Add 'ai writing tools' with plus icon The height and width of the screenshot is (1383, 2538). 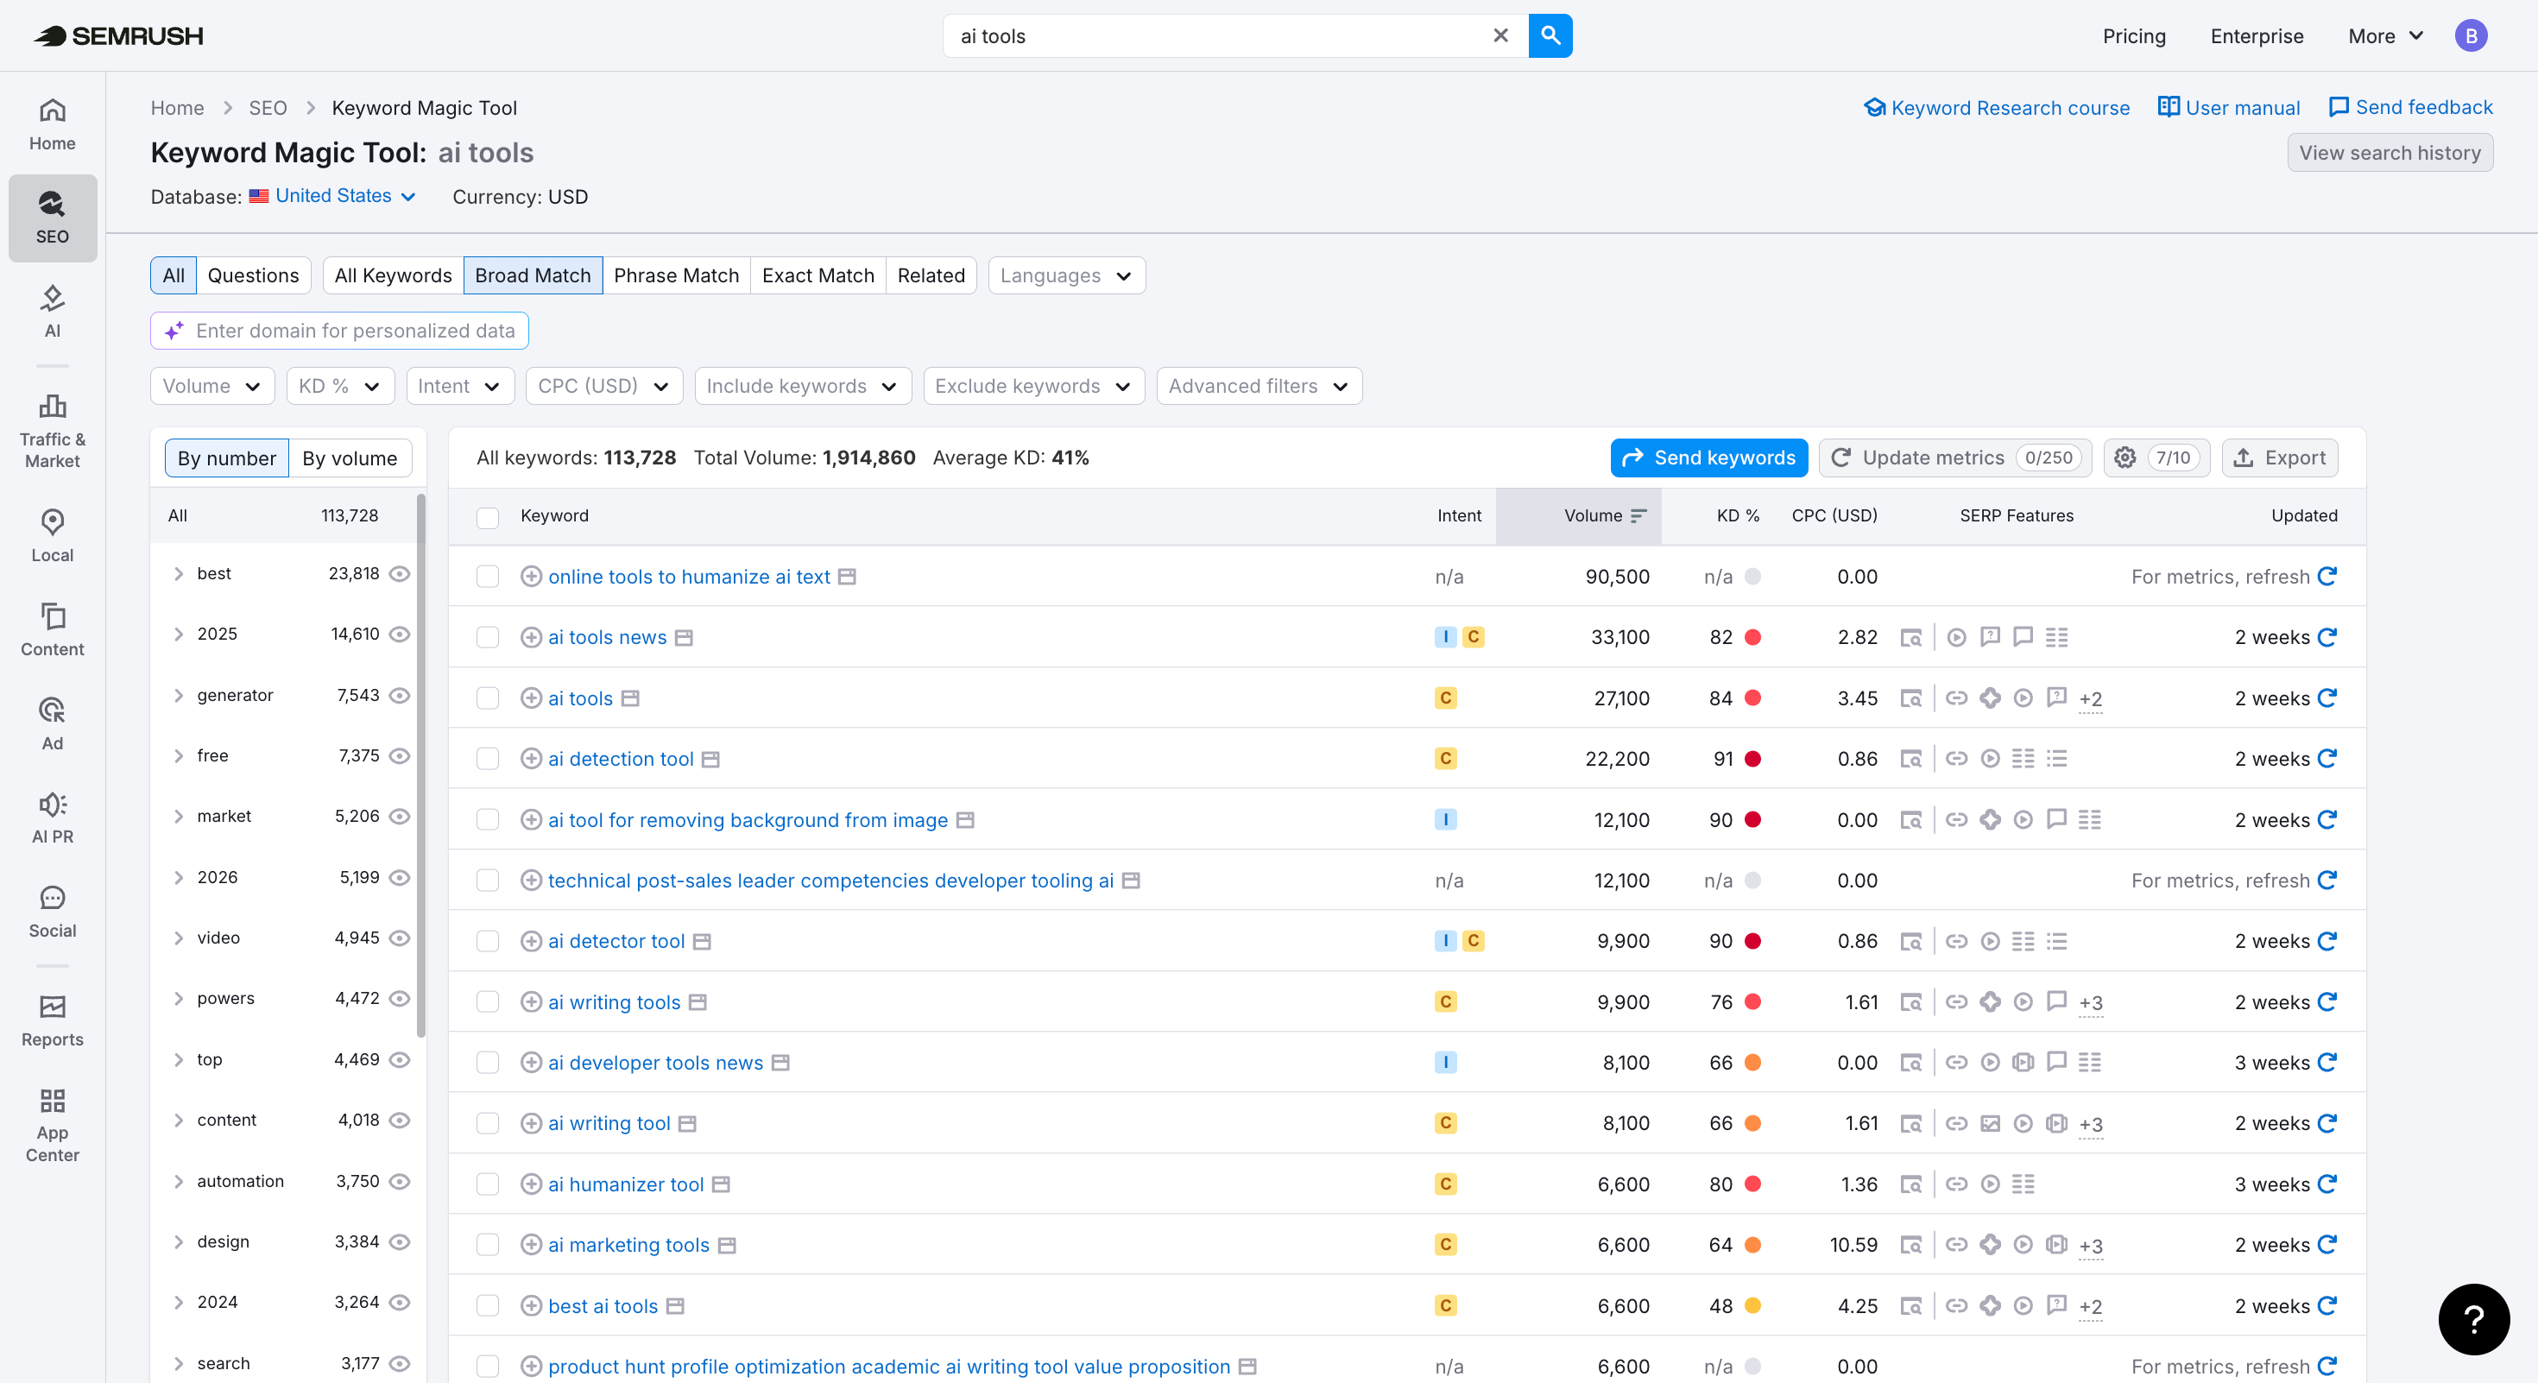[x=531, y=1001]
